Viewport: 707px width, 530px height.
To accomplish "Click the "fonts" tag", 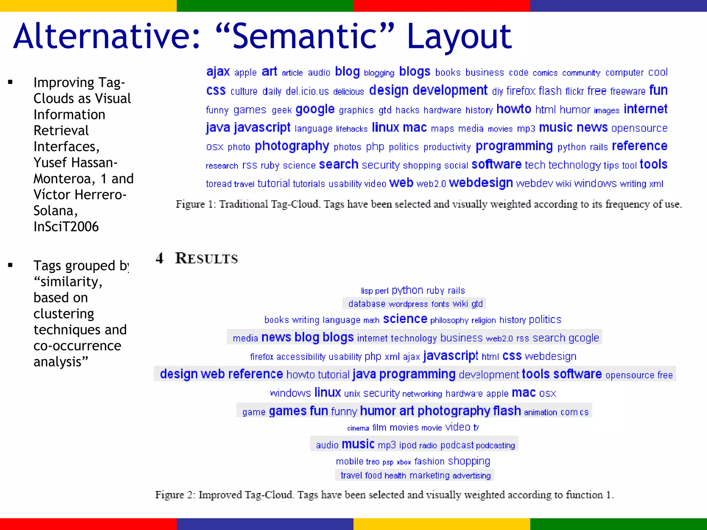I will coord(440,304).
